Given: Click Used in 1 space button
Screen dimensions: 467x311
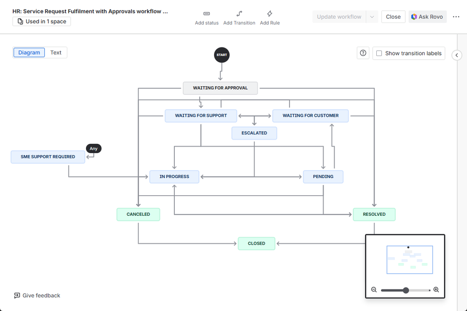Looking at the screenshot, I should pos(42,21).
